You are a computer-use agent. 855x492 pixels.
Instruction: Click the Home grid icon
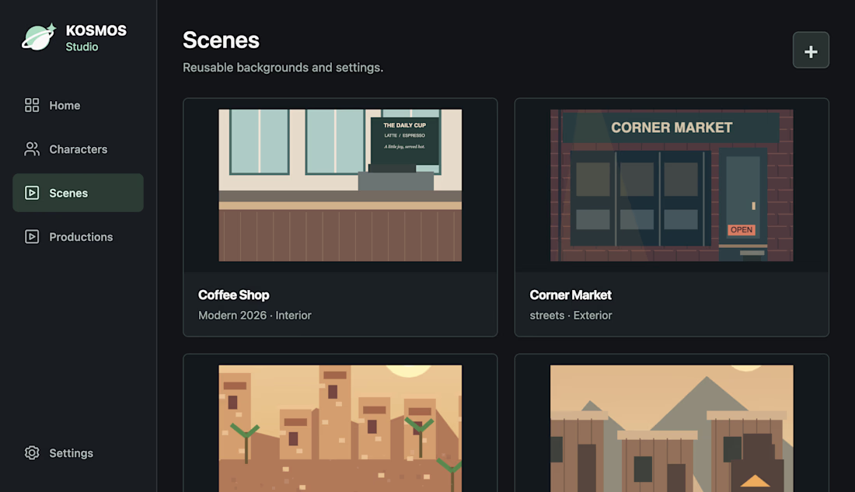point(32,105)
